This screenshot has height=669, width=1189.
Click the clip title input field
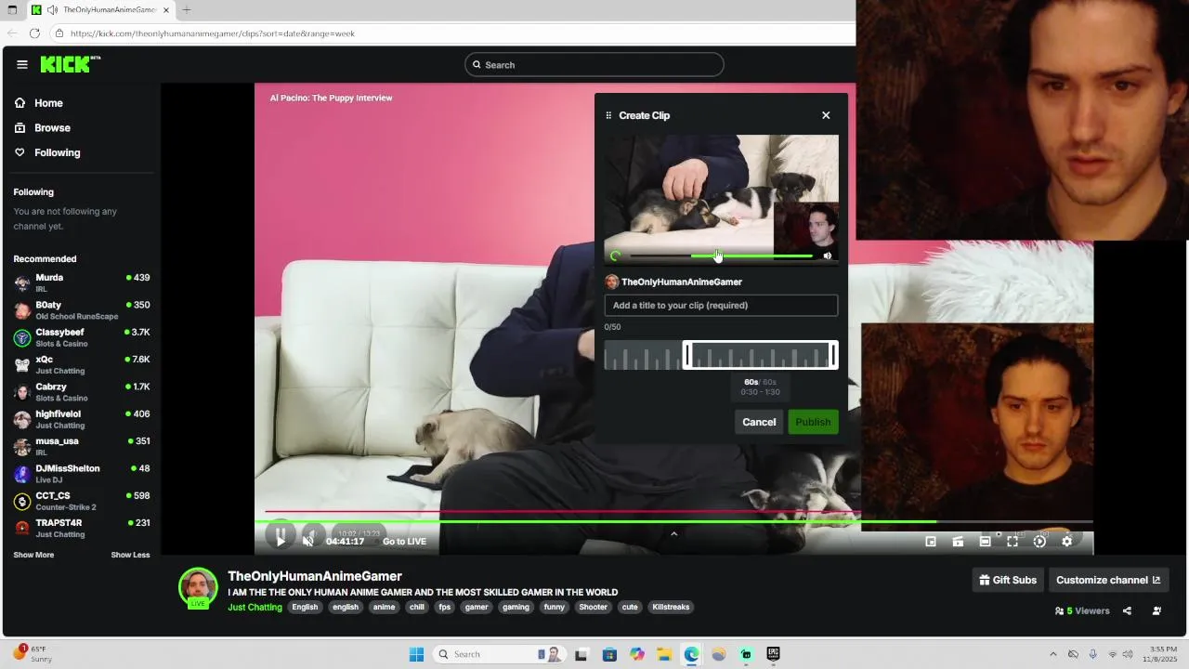tap(721, 305)
